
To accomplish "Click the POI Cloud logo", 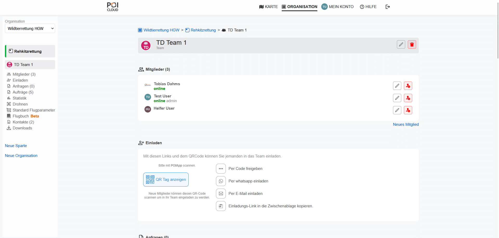I will (x=113, y=7).
